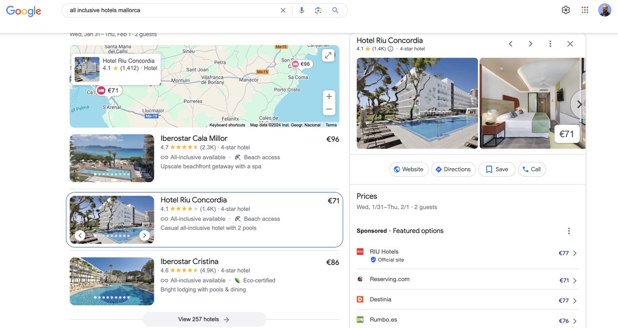Screen dimensions: 618x328
Task: Click Iberostar Cristina pool thumbnail
Action: point(112,281)
